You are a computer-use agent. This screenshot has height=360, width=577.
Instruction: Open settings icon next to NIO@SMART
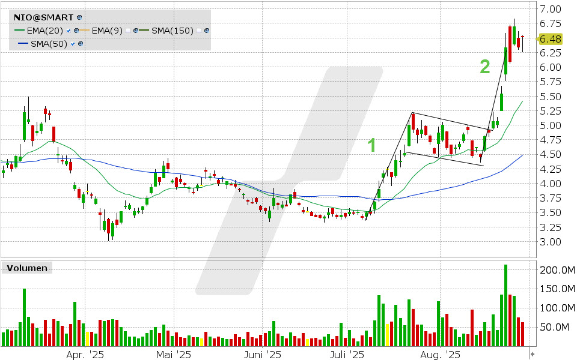pos(79,17)
